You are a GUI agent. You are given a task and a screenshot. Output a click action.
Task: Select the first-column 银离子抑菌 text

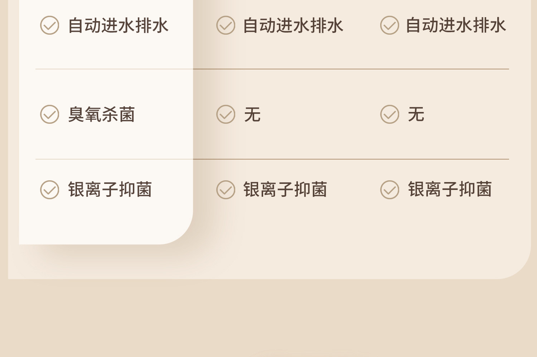click(x=110, y=190)
